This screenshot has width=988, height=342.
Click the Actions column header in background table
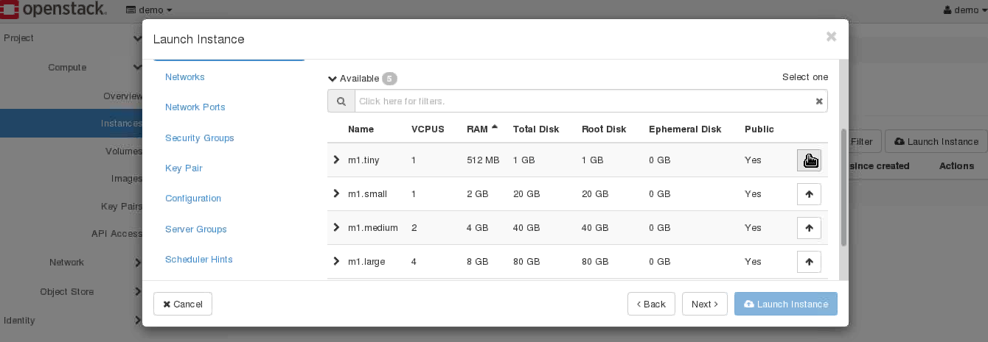click(956, 166)
